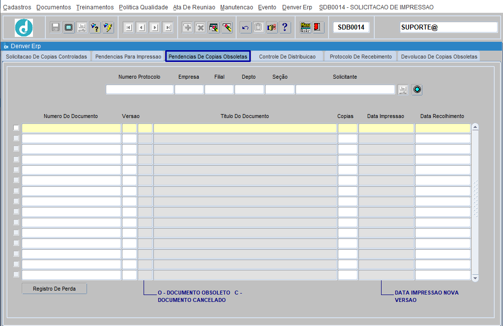Go to next record arrow icon

pos(154,27)
